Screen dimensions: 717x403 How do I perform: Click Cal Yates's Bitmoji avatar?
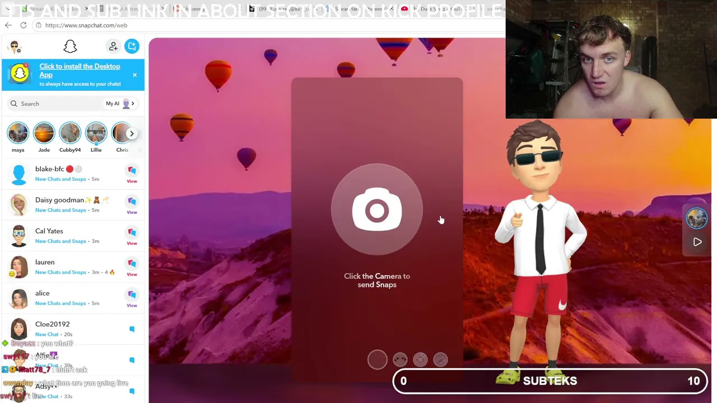point(18,236)
